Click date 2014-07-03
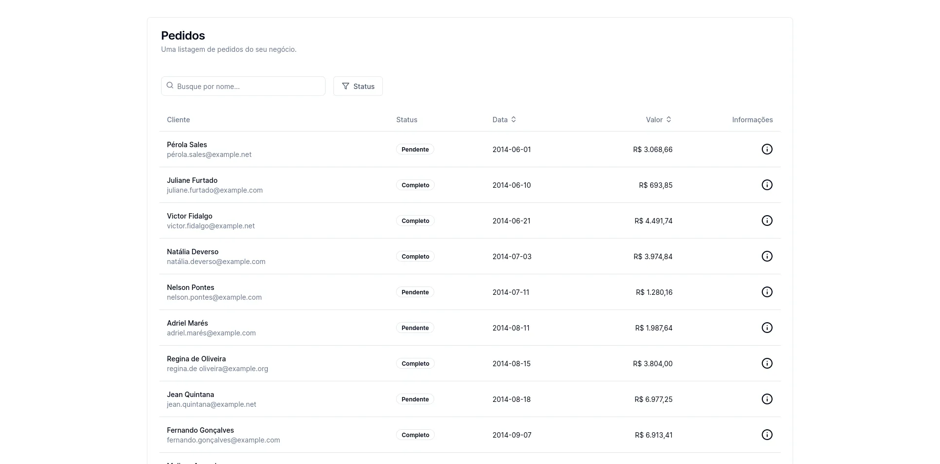Image resolution: width=940 pixels, height=464 pixels. pos(512,257)
